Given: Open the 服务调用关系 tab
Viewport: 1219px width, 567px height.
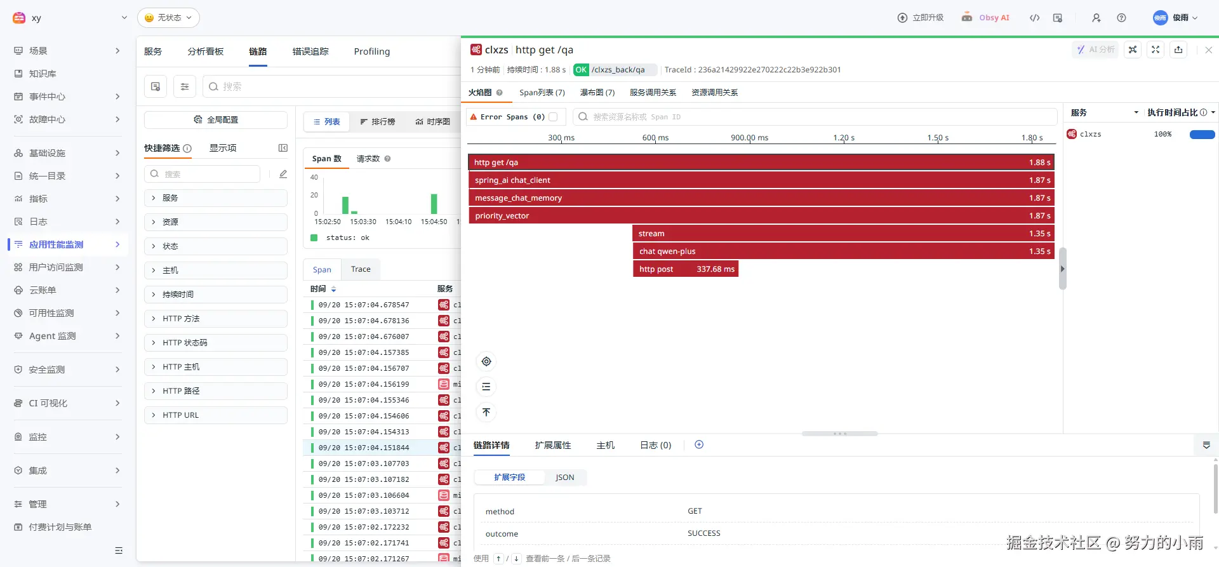Looking at the screenshot, I should (x=653, y=93).
